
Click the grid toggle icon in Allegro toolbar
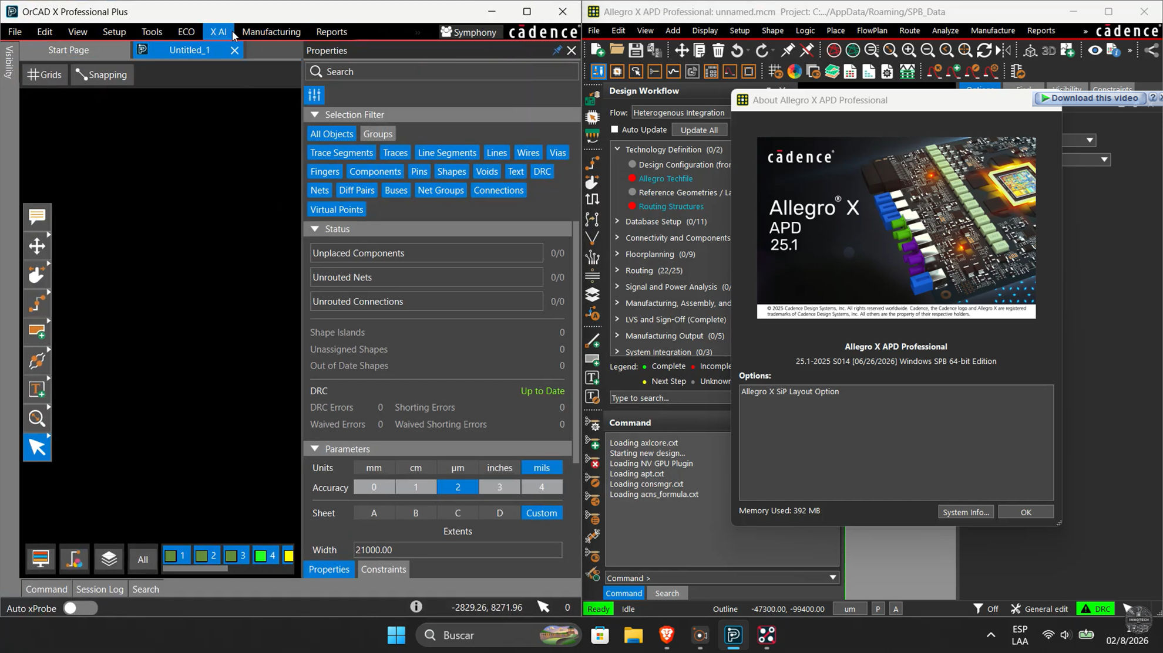(775, 72)
